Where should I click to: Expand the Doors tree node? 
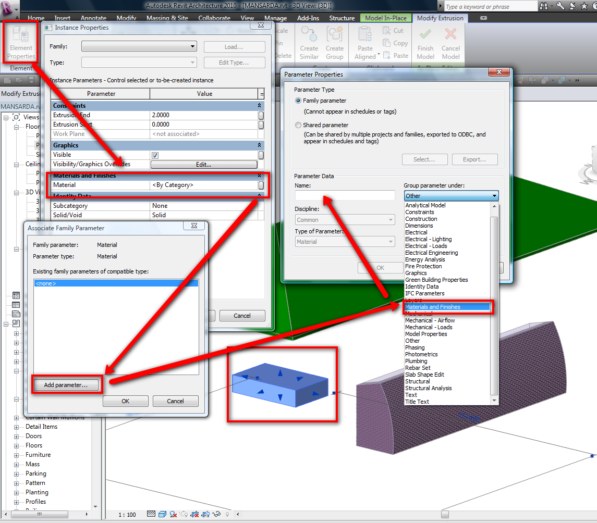point(16,437)
